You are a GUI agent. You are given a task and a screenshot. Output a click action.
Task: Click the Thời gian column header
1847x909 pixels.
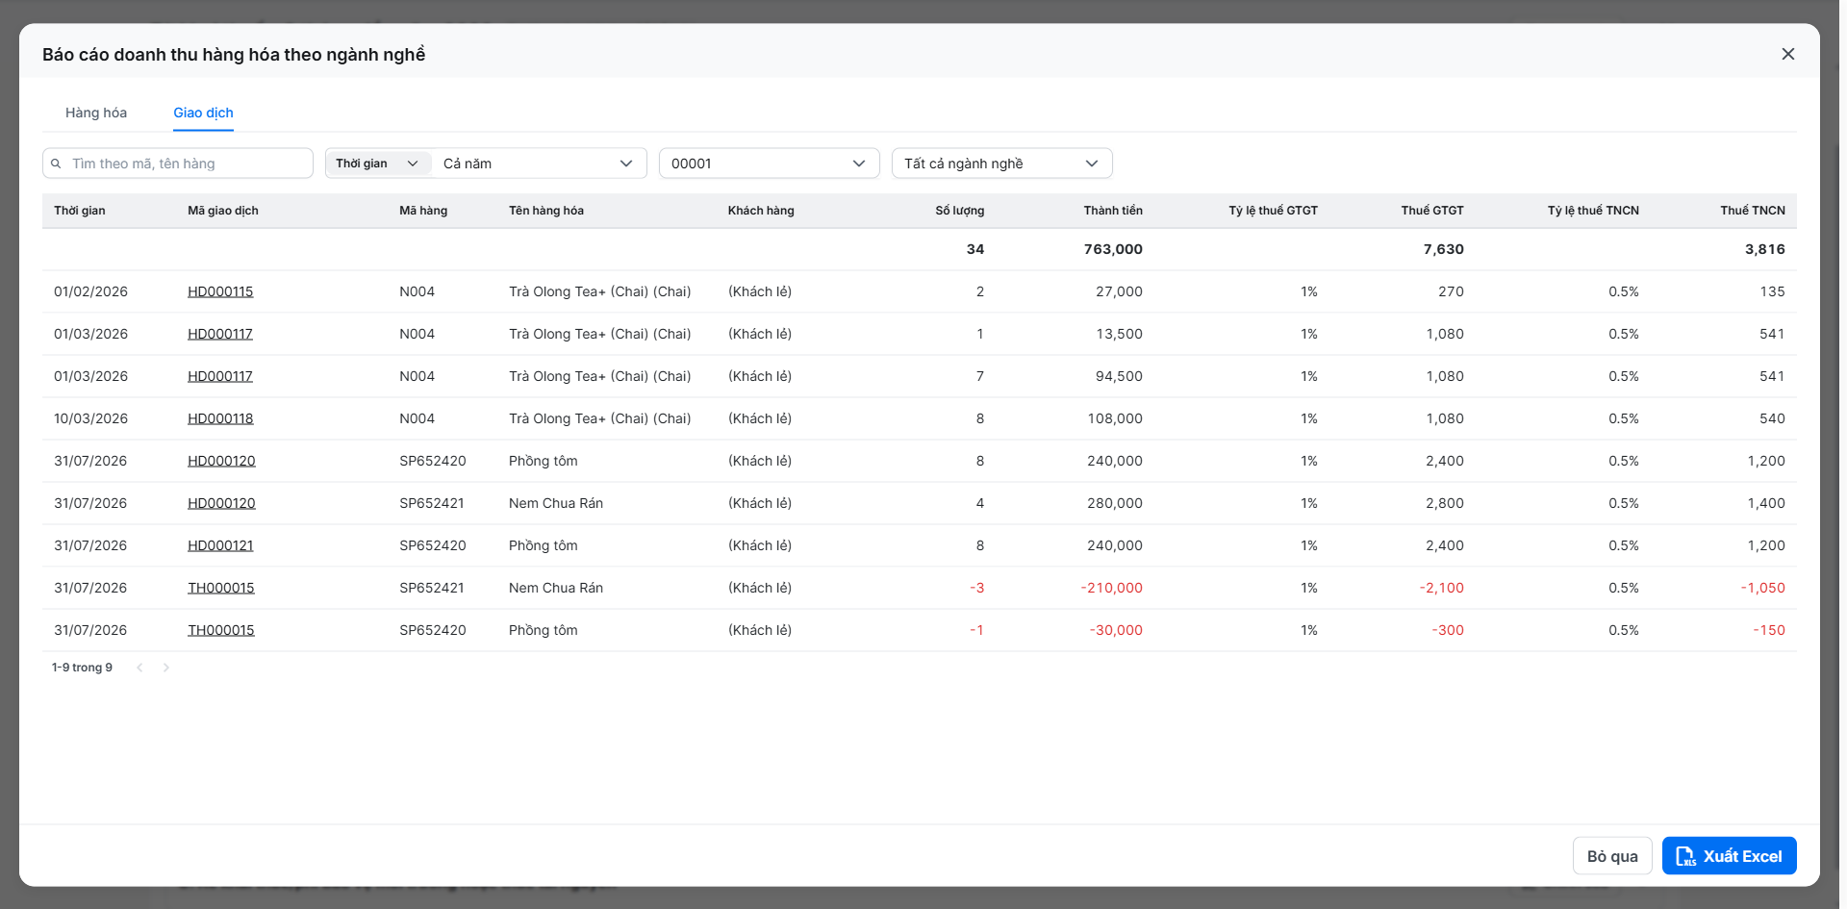80,211
